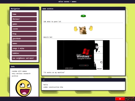135x101 pixels.
Task: Click the site badge beside YouTube button
Action: pyautogui.click(x=129, y=99)
